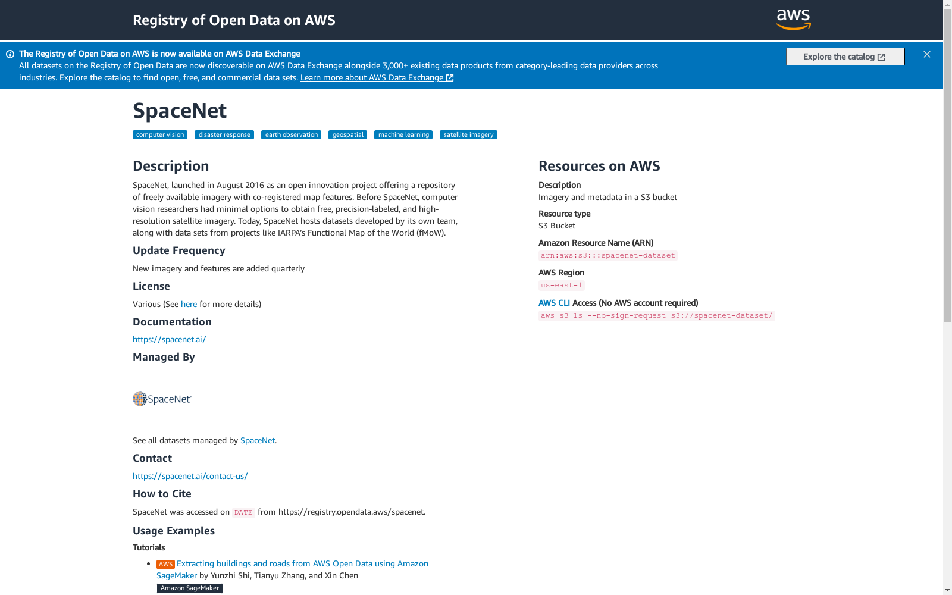Click the ARN text arn:aws:s3:::spacenet-dataset
952x595 pixels.
[x=608, y=256]
